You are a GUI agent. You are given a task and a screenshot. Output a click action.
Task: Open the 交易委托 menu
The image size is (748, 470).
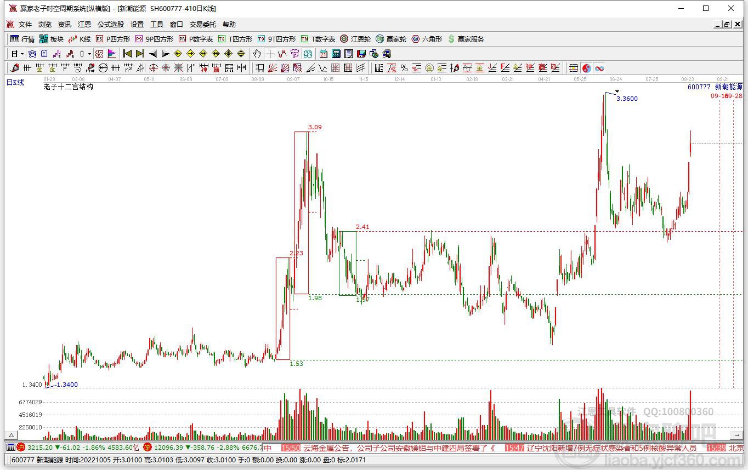tap(203, 24)
